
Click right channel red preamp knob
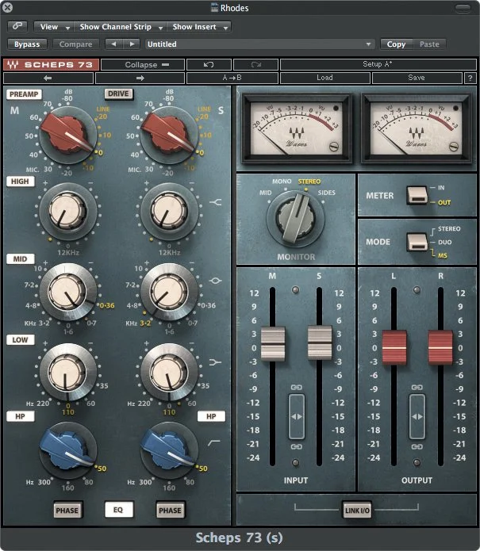(x=169, y=135)
